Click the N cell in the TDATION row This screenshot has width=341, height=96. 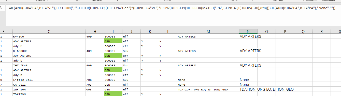tap(168, 94)
